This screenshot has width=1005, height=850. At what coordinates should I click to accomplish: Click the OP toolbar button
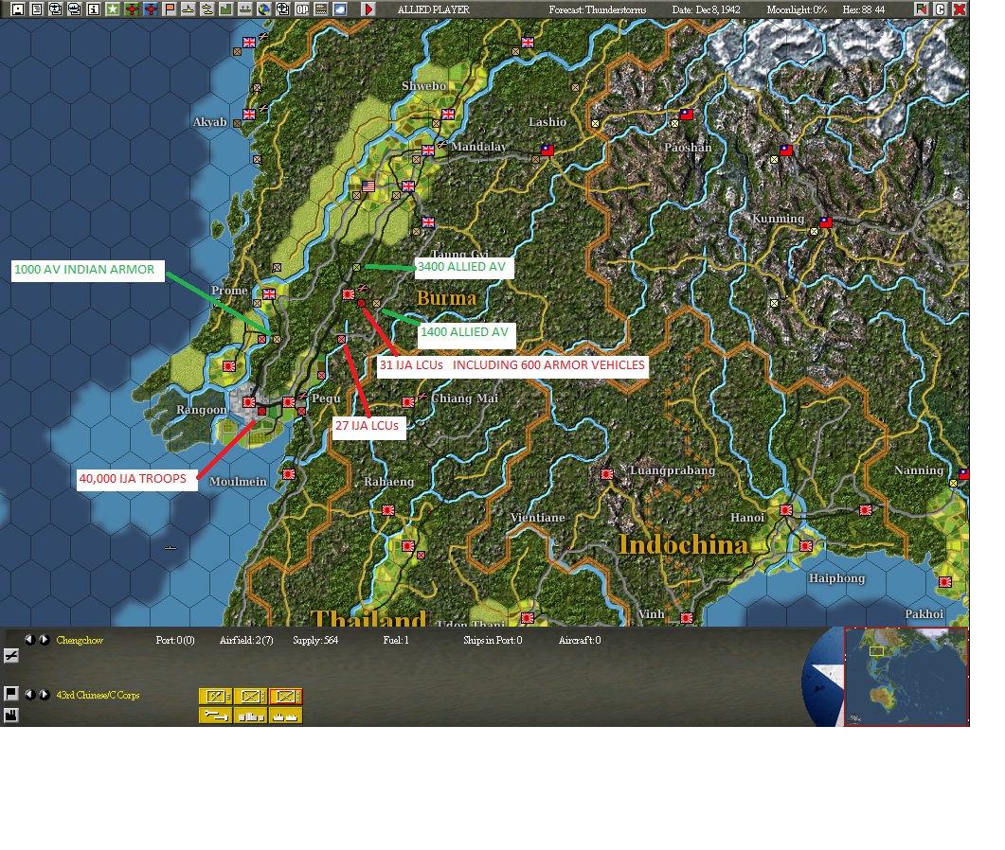302,9
